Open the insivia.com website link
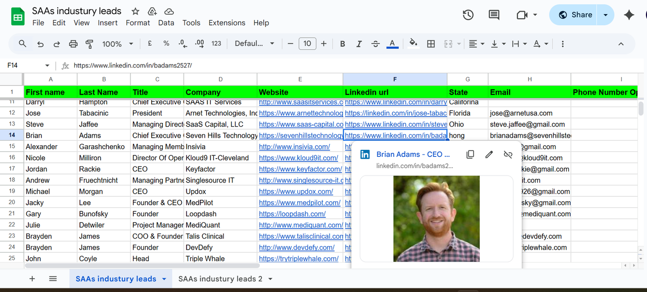647x292 pixels. point(294,147)
